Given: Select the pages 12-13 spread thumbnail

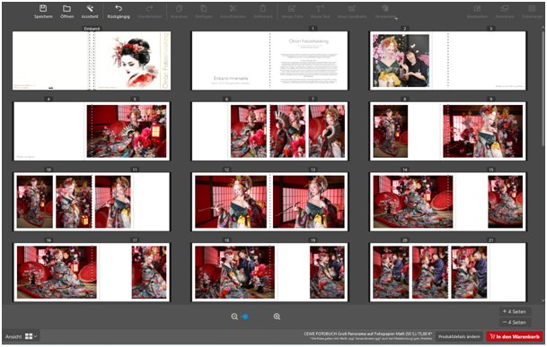Looking at the screenshot, I should tap(269, 202).
